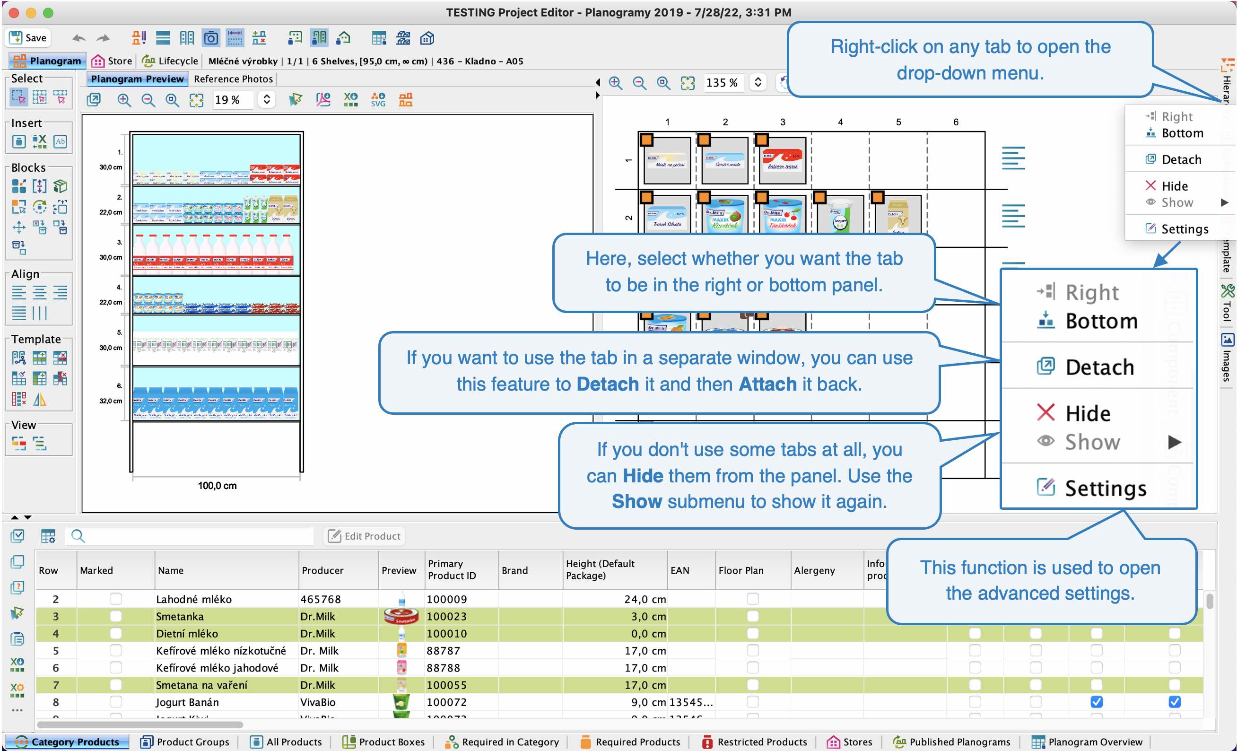
Task: Sort table by the Name column header
Action: (x=226, y=570)
